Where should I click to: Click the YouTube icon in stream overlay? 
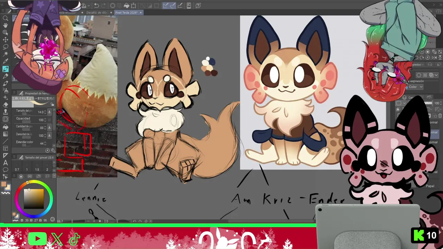[x=37, y=239]
